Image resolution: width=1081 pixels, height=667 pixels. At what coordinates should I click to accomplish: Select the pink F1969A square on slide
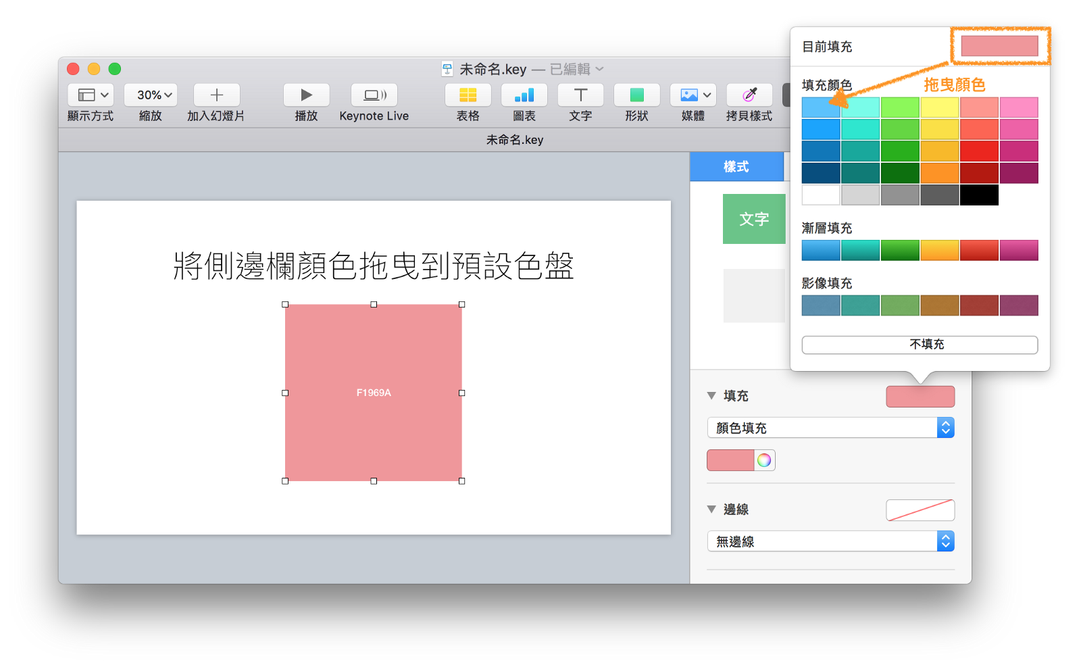point(374,393)
